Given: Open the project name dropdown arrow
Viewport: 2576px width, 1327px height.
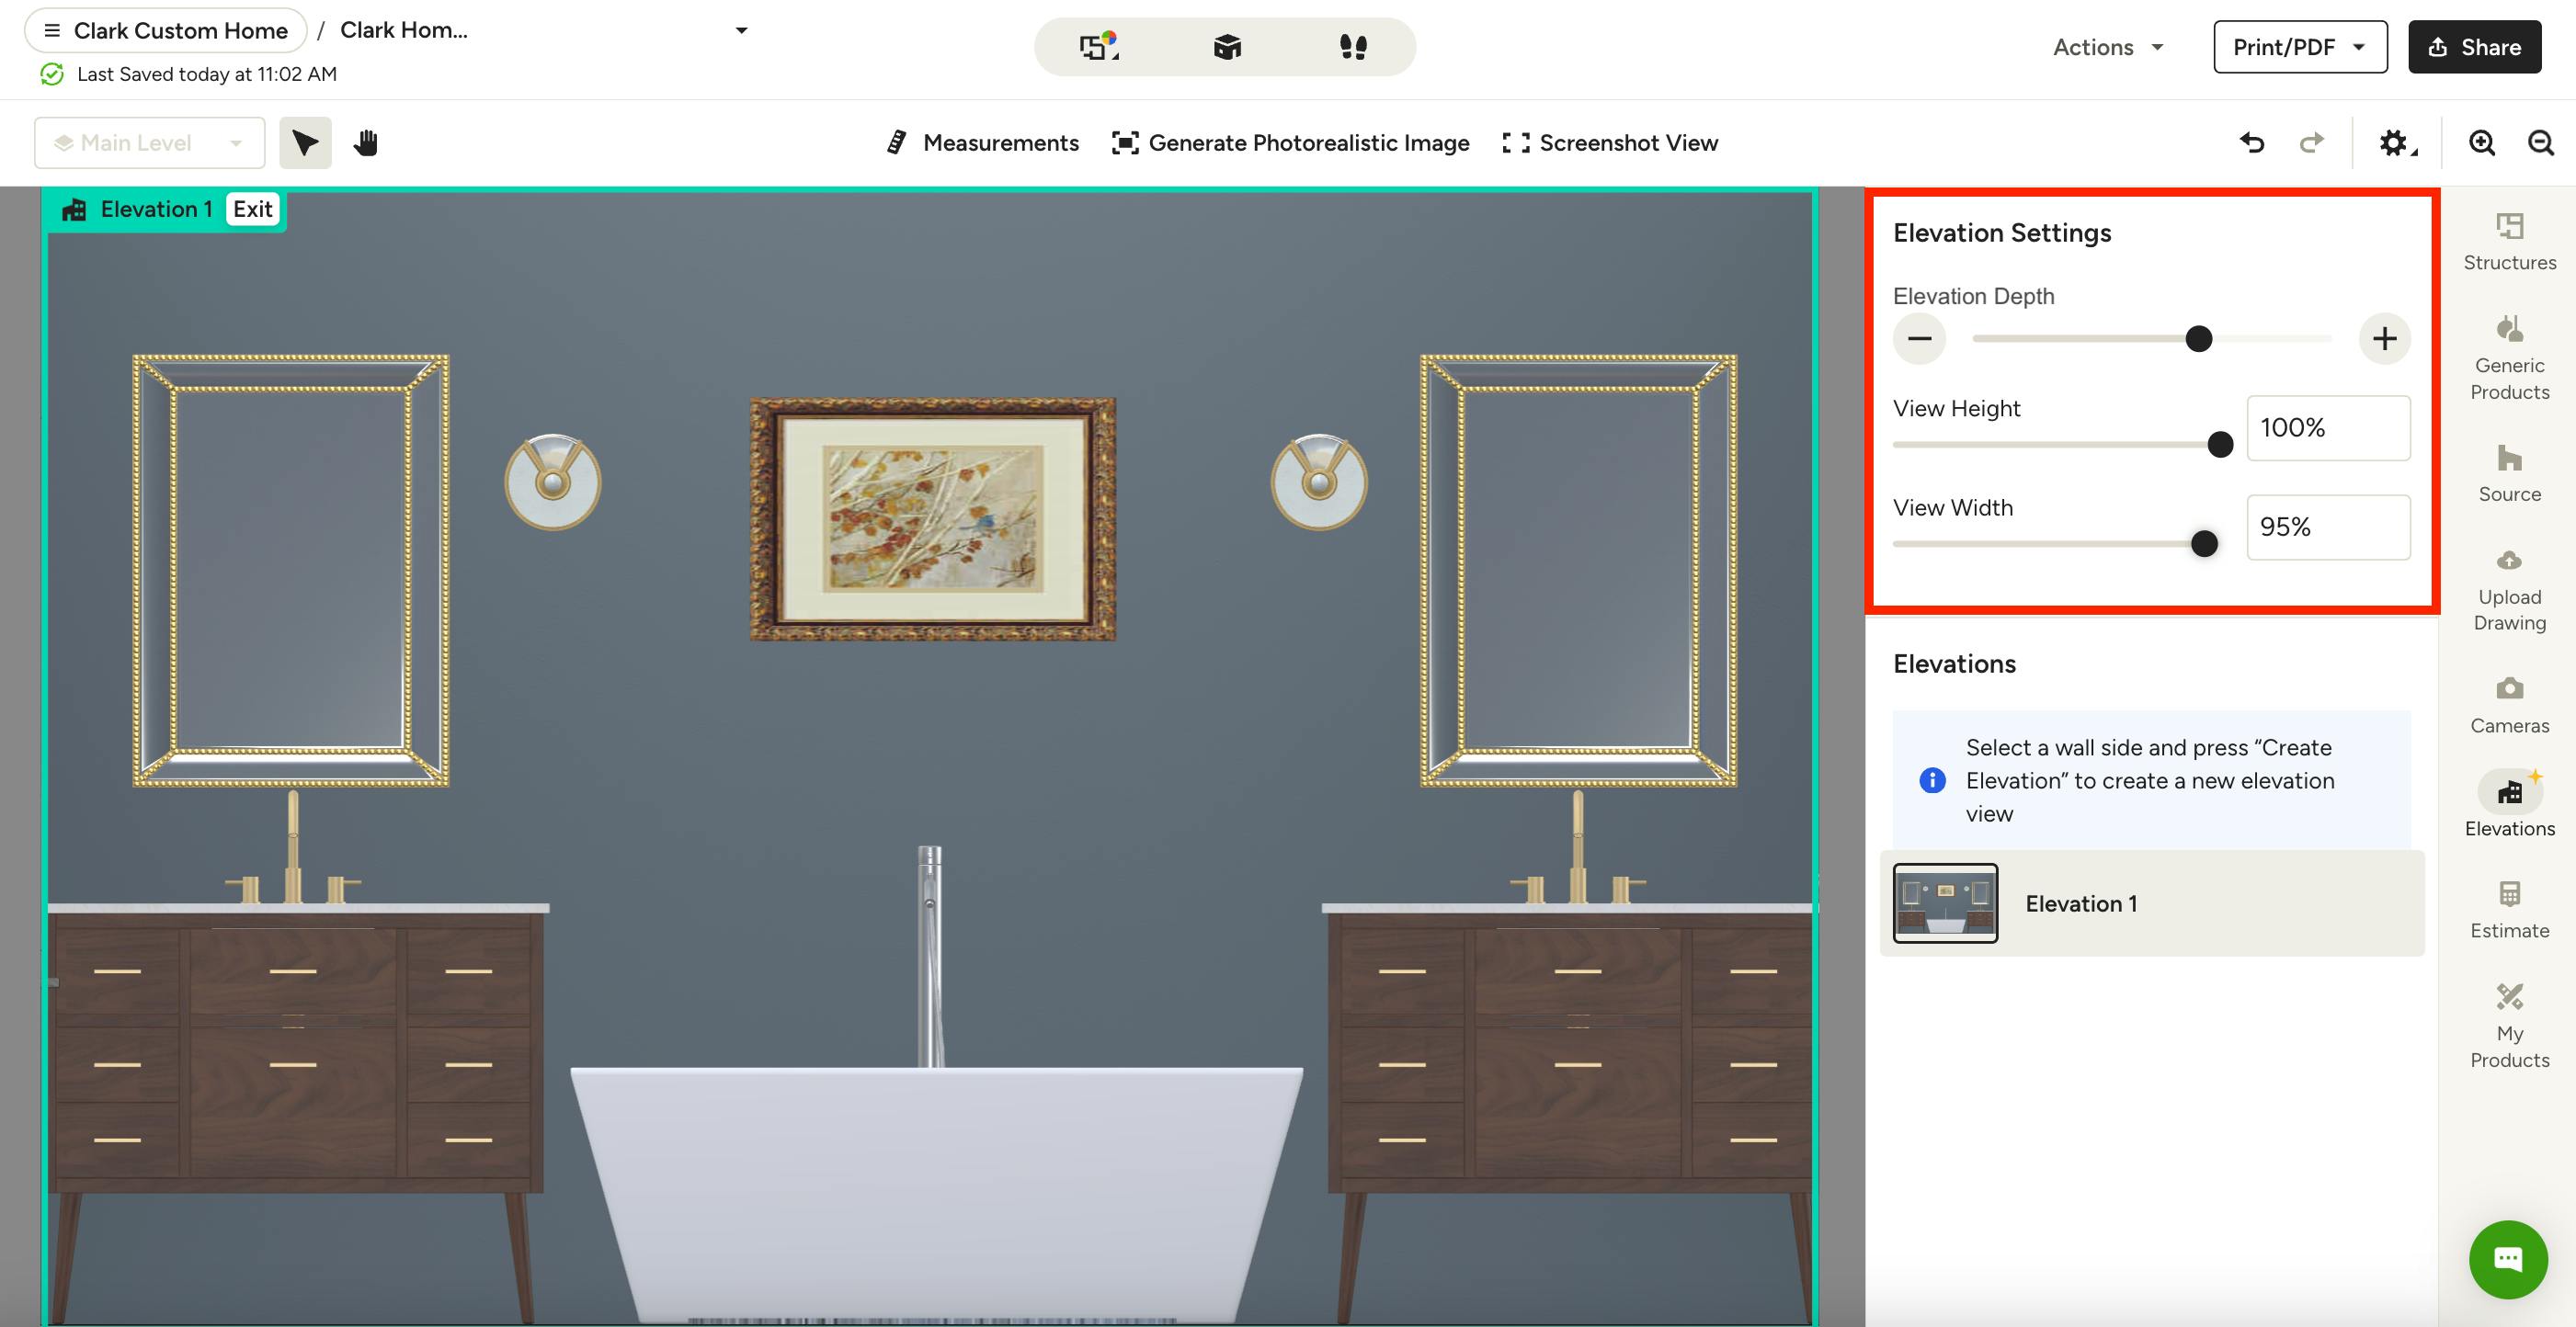Looking at the screenshot, I should (x=740, y=30).
